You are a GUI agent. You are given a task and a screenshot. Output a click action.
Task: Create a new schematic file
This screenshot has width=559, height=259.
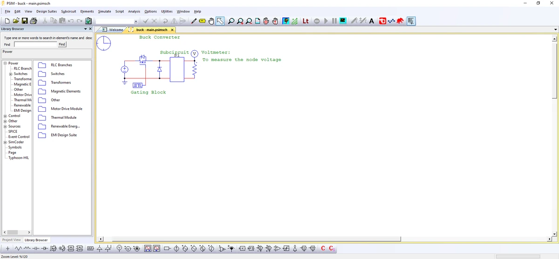pos(8,21)
